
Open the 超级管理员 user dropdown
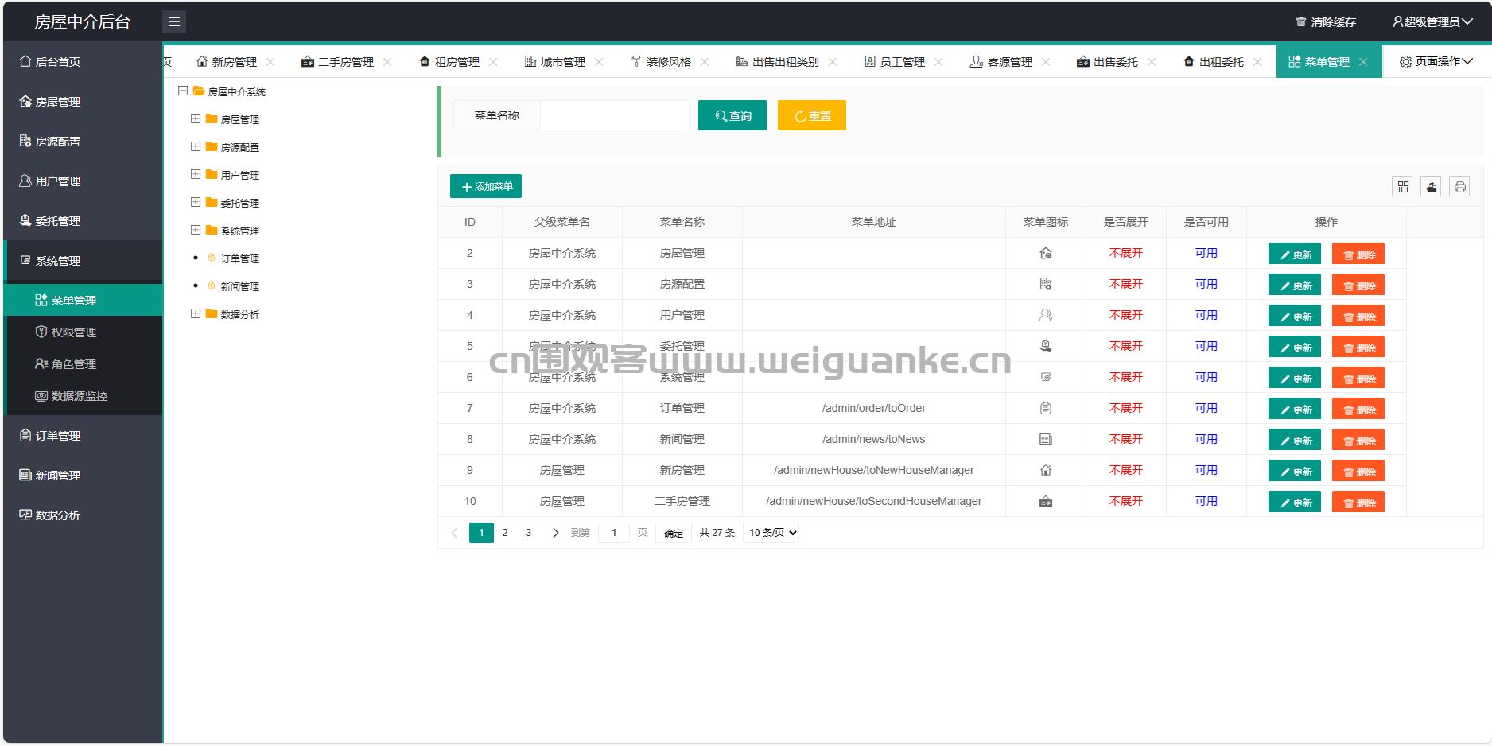pos(1432,22)
